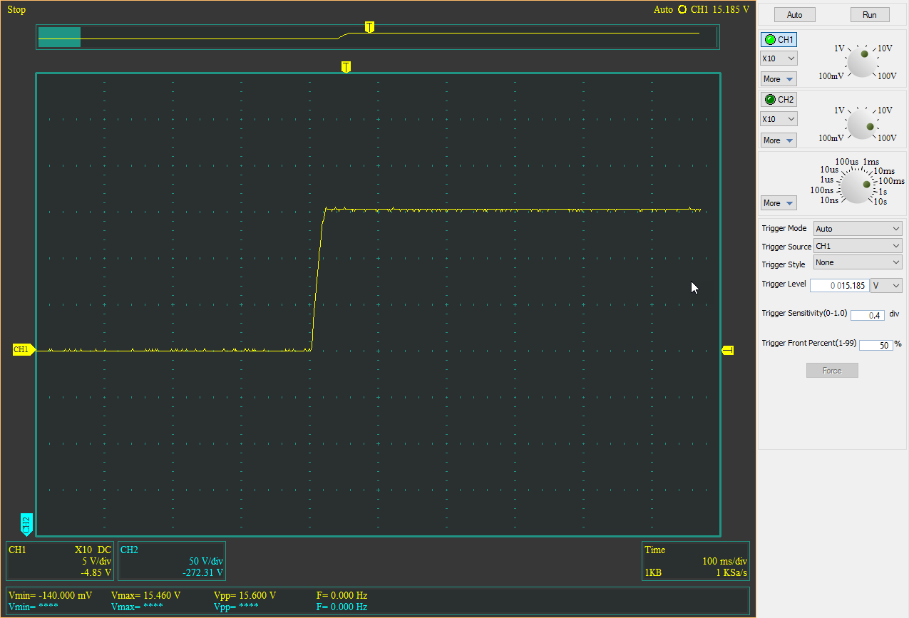The width and height of the screenshot is (909, 618).
Task: Click the 1KB memory depth text
Action: [x=653, y=573]
